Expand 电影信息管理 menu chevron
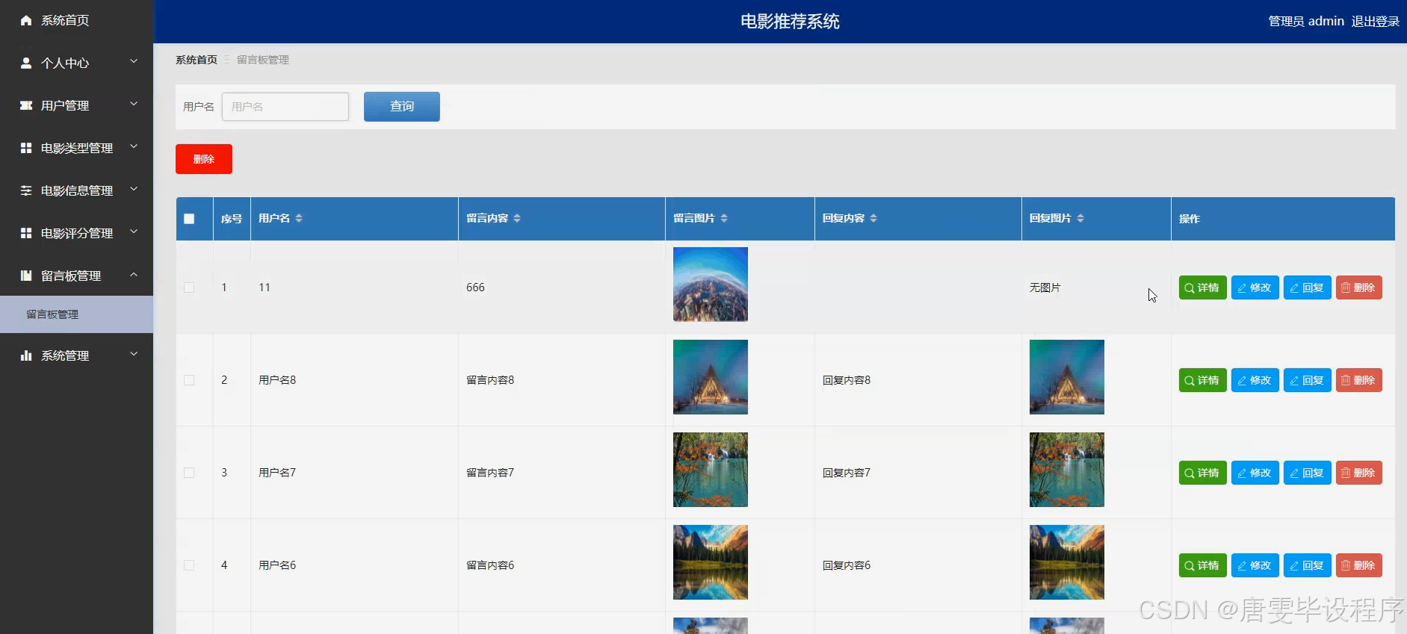This screenshot has width=1407, height=634. (134, 189)
